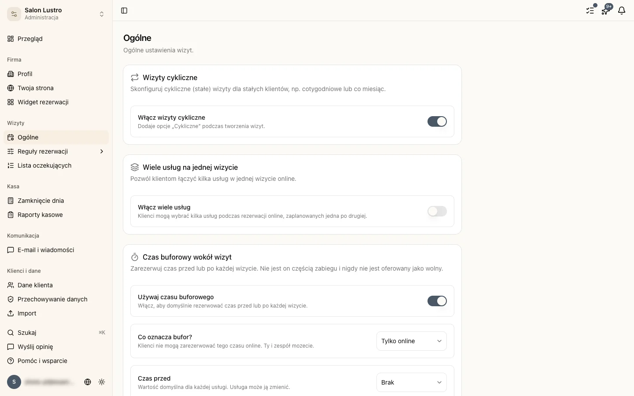Click the user avatar labeled S
This screenshot has height=396, width=634.
14,382
